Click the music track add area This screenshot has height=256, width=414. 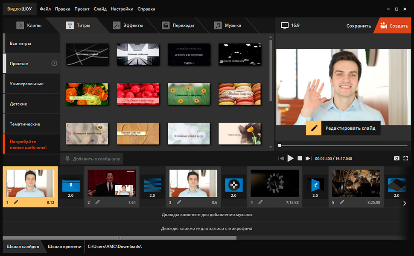tap(207, 215)
